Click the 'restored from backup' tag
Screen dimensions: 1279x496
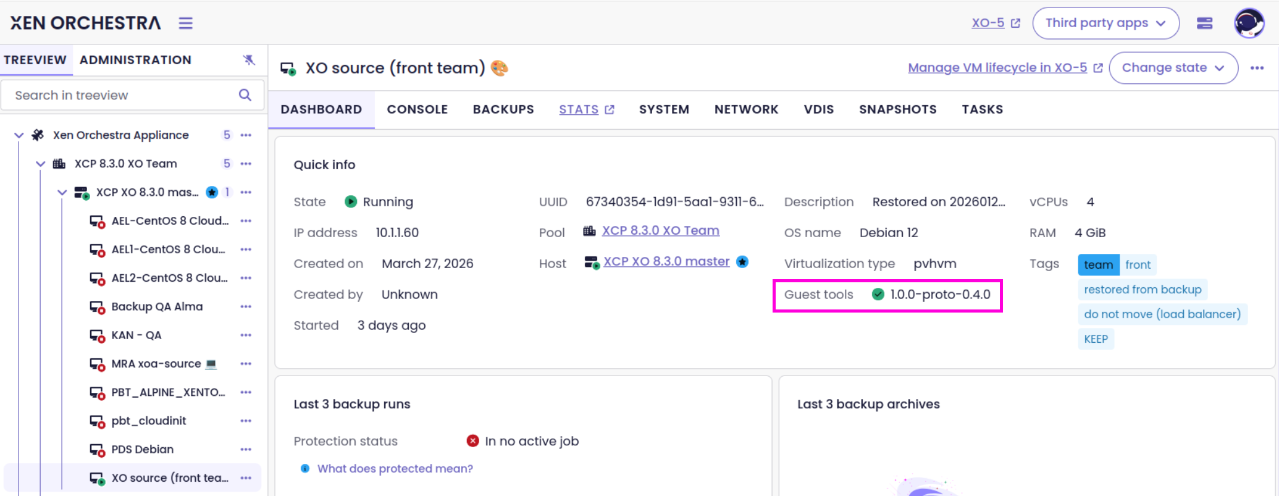click(1143, 290)
